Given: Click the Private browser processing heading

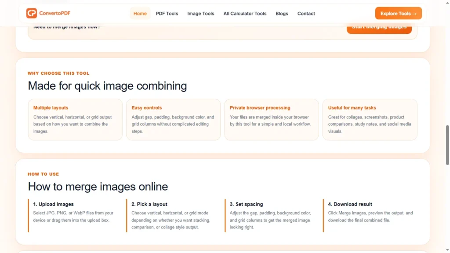Looking at the screenshot, I should 260,108.
